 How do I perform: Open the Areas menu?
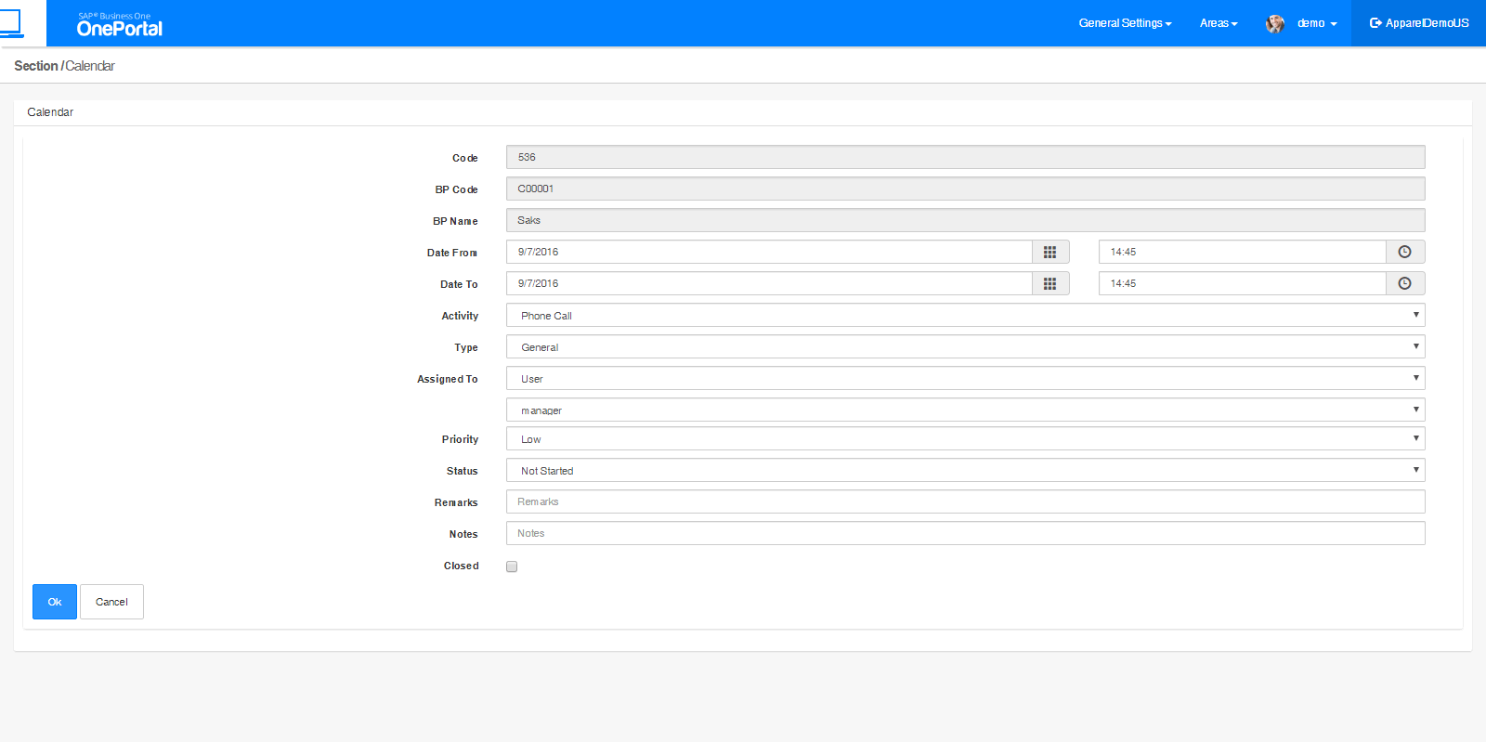pyautogui.click(x=1218, y=23)
